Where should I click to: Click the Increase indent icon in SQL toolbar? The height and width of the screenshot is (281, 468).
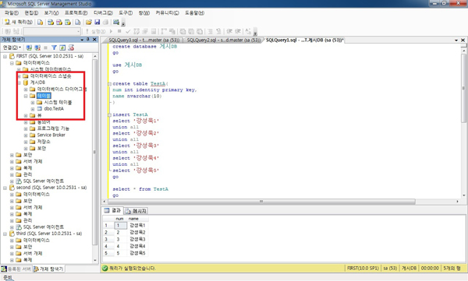click(238, 31)
